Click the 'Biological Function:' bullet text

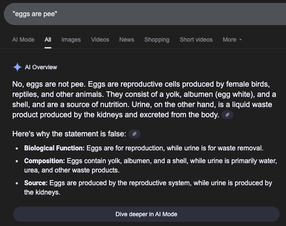54,148
